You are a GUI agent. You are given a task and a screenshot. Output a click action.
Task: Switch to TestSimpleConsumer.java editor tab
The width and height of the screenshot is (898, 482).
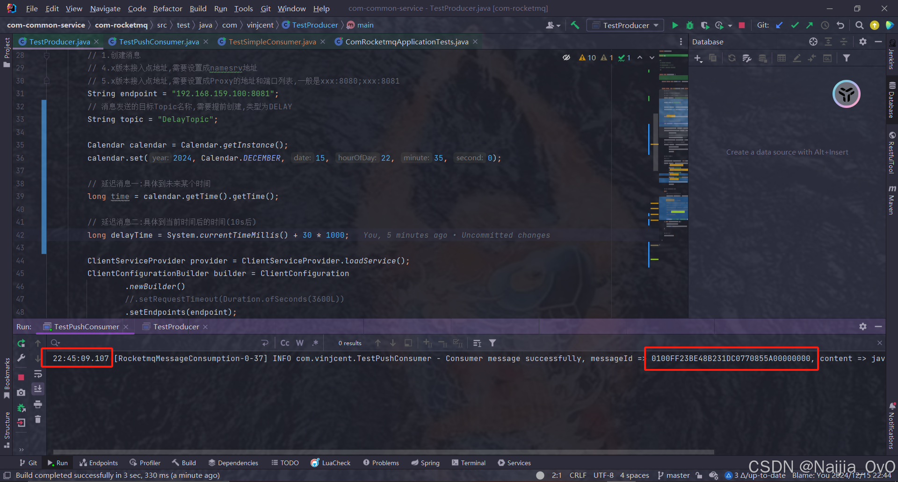pyautogui.click(x=272, y=42)
